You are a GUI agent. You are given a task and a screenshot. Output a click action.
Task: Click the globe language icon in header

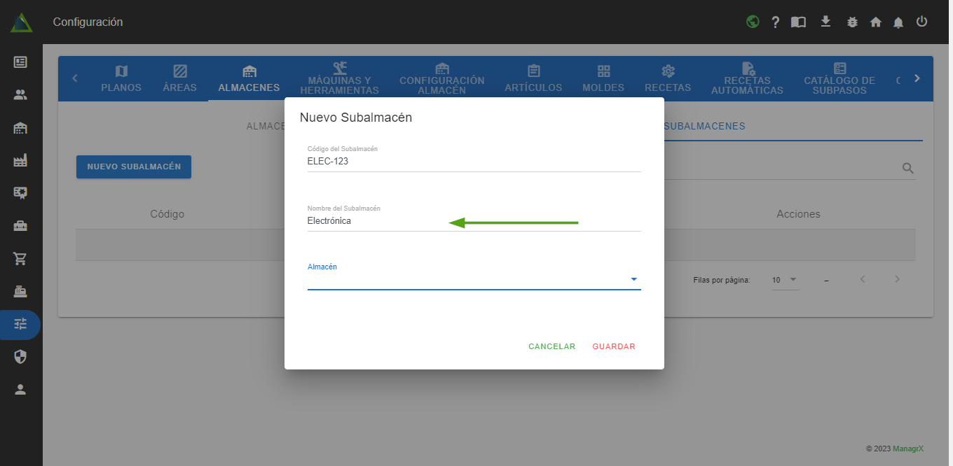[x=753, y=22]
